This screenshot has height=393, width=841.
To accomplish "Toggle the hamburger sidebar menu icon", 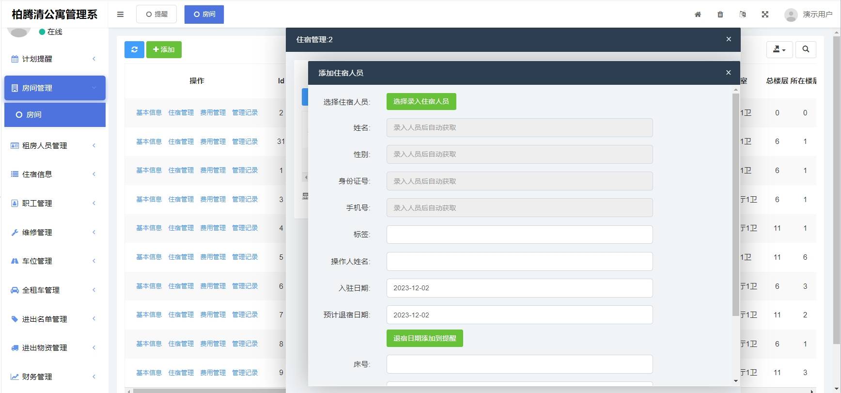I will (120, 15).
